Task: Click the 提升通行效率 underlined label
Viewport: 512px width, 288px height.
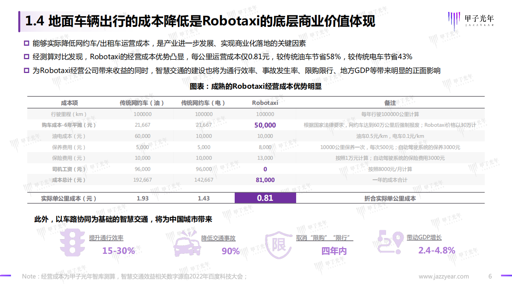Action: [106, 238]
